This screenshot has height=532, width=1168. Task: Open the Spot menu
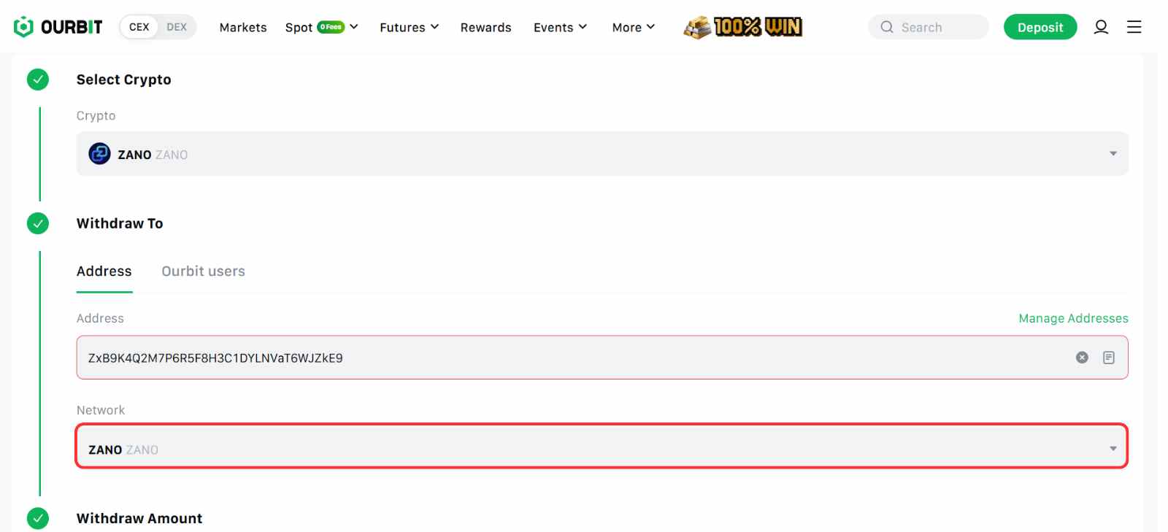[321, 27]
